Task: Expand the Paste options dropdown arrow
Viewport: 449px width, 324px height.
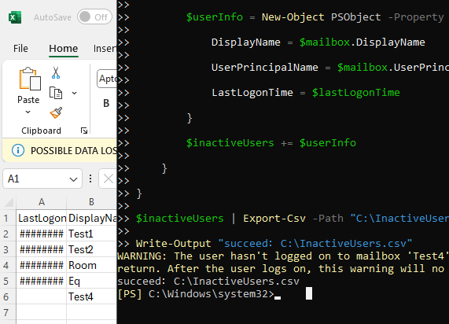Action: click(x=28, y=112)
